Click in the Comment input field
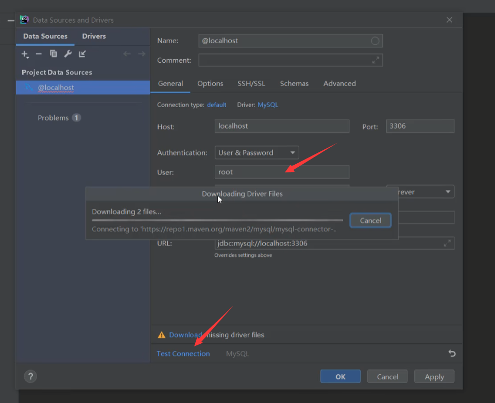The width and height of the screenshot is (495, 403). [291, 60]
